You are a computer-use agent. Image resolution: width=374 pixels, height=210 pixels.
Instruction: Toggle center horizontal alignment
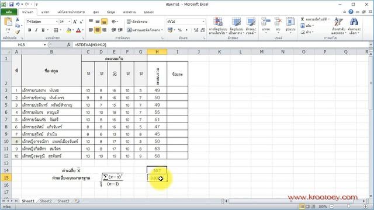click(x=98, y=30)
